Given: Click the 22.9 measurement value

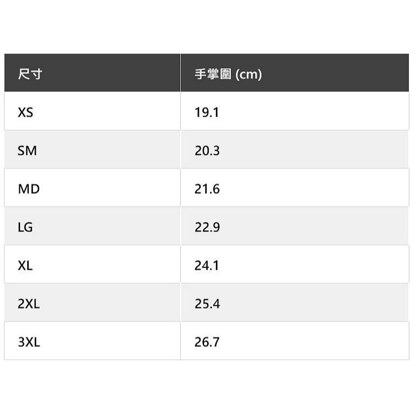Looking at the screenshot, I should (207, 227).
